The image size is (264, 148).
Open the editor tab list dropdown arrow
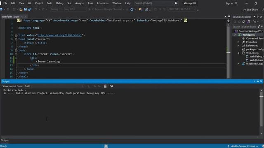point(226,16)
